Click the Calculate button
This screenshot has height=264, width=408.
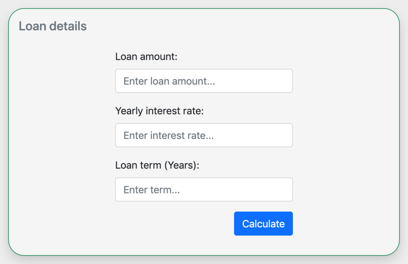(263, 223)
